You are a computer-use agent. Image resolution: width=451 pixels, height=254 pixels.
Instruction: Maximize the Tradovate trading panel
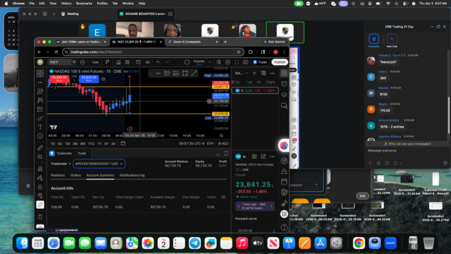(226, 154)
